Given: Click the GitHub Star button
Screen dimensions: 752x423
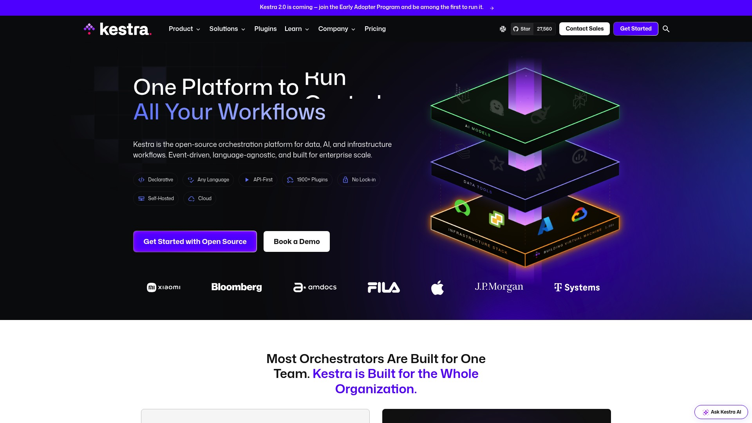Looking at the screenshot, I should coord(522,29).
